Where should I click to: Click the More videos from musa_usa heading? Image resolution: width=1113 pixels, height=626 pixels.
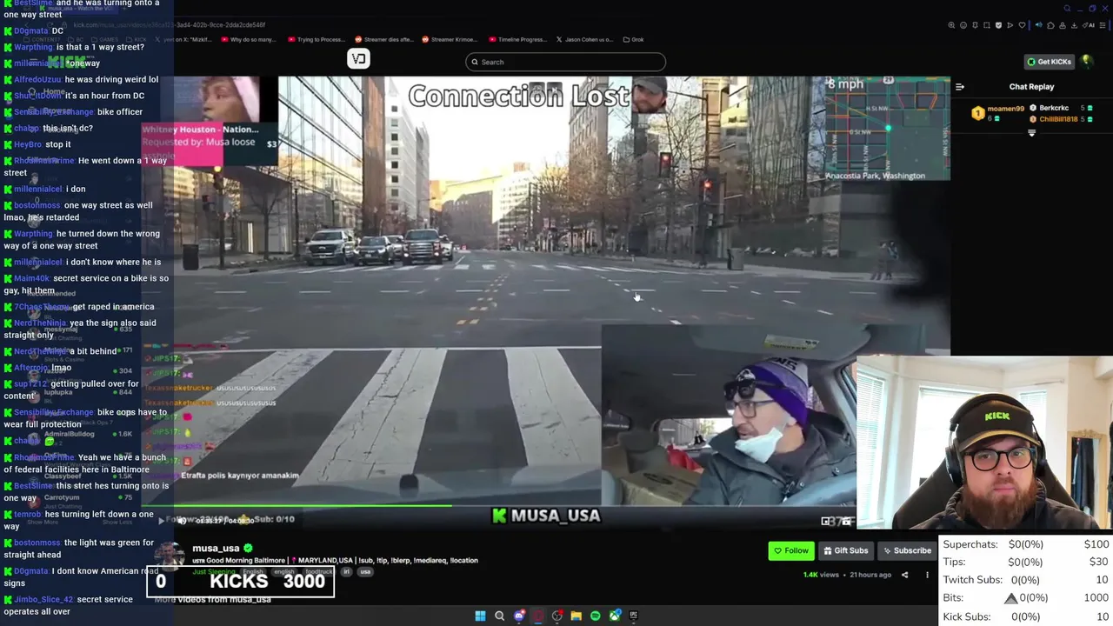(213, 600)
